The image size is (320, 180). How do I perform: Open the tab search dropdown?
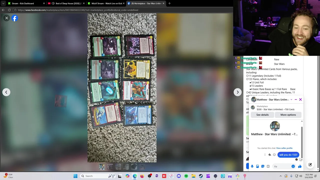tap(3, 3)
